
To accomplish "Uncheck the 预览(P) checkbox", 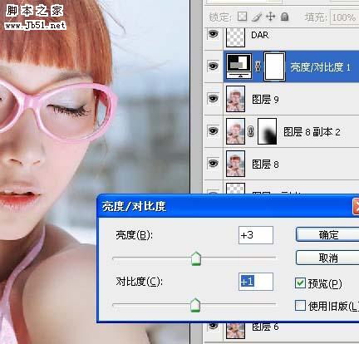I will point(301,283).
